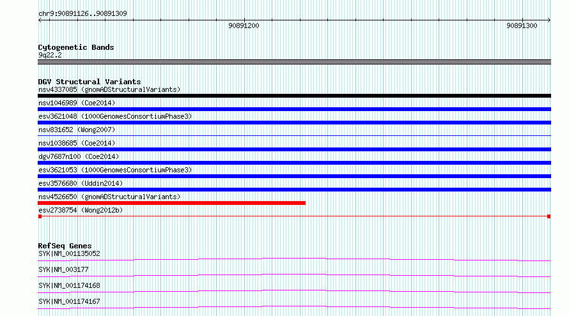Select esv3621053 (1000GenomesConsortiumPhase3) label
Image resolution: width=569 pixels, height=316 pixels.
[115, 170]
